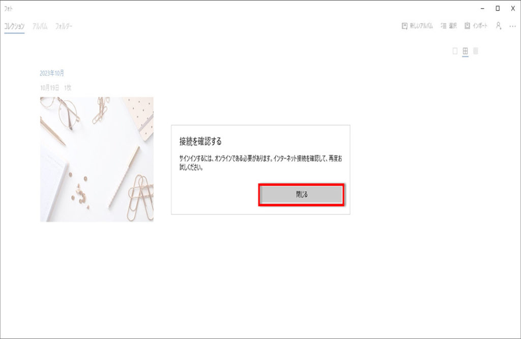Click the 新しいアルバム text label
The width and height of the screenshot is (521, 339).
tap(421, 26)
